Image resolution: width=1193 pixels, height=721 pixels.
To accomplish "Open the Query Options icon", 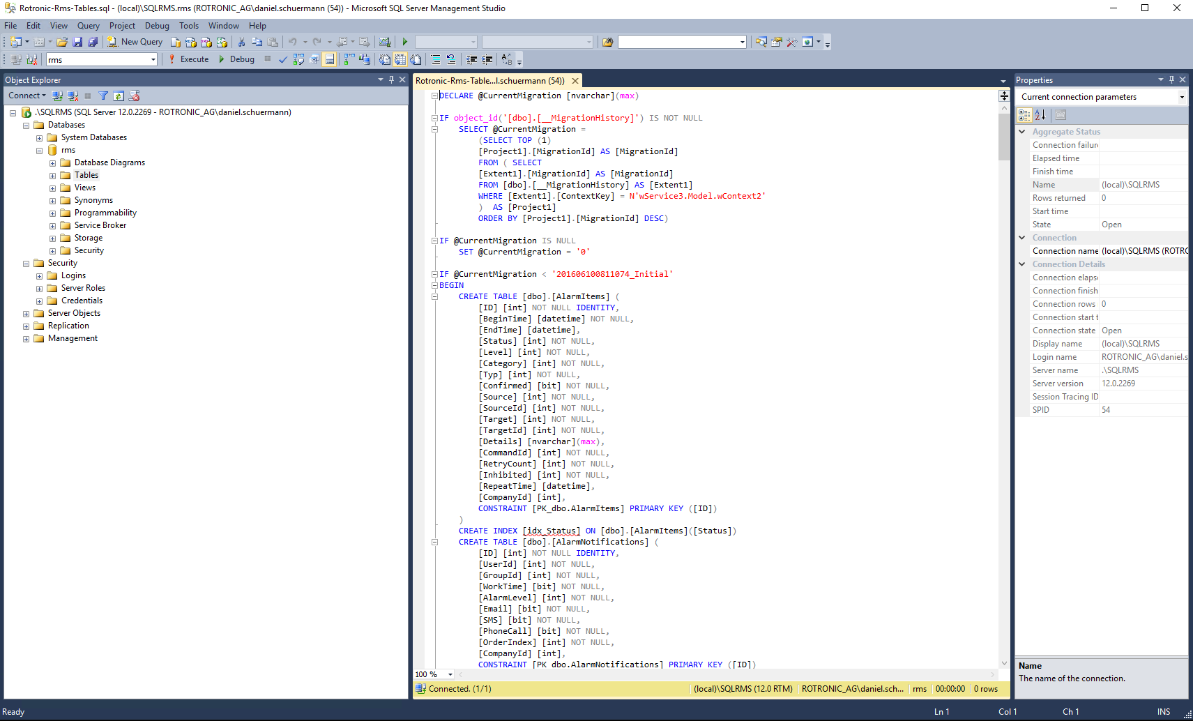I will (x=314, y=59).
